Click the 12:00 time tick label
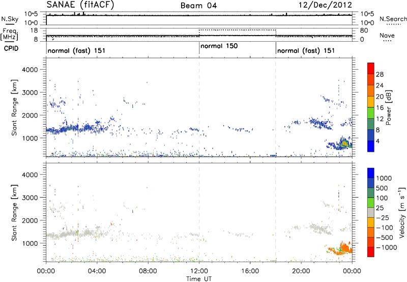This screenshot has width=407, height=282. point(199,271)
